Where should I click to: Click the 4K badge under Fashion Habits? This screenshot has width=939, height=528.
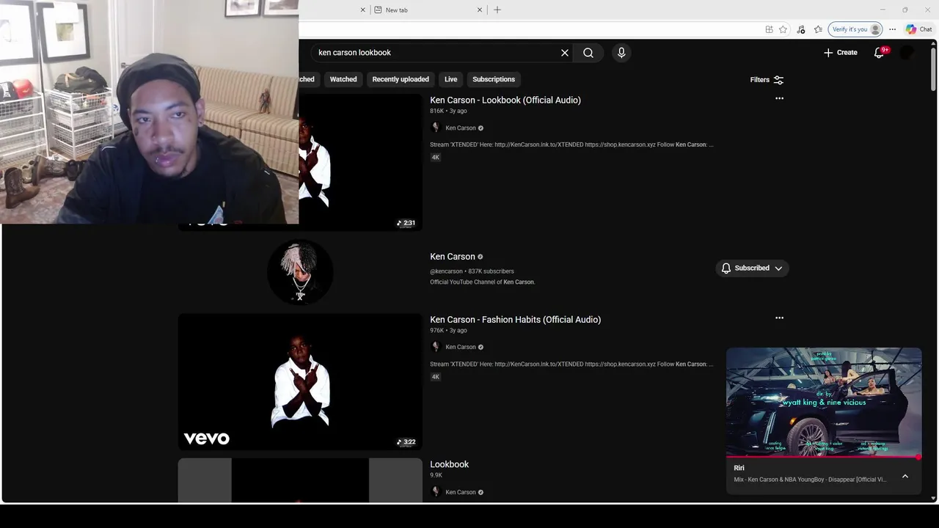(435, 376)
